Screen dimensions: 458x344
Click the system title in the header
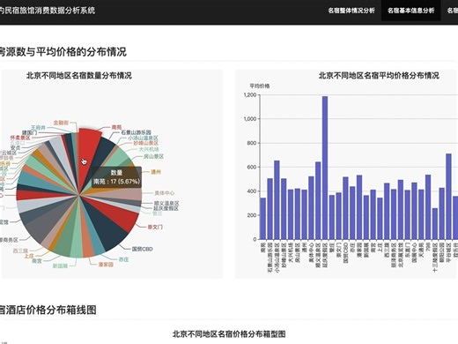(x=47, y=11)
